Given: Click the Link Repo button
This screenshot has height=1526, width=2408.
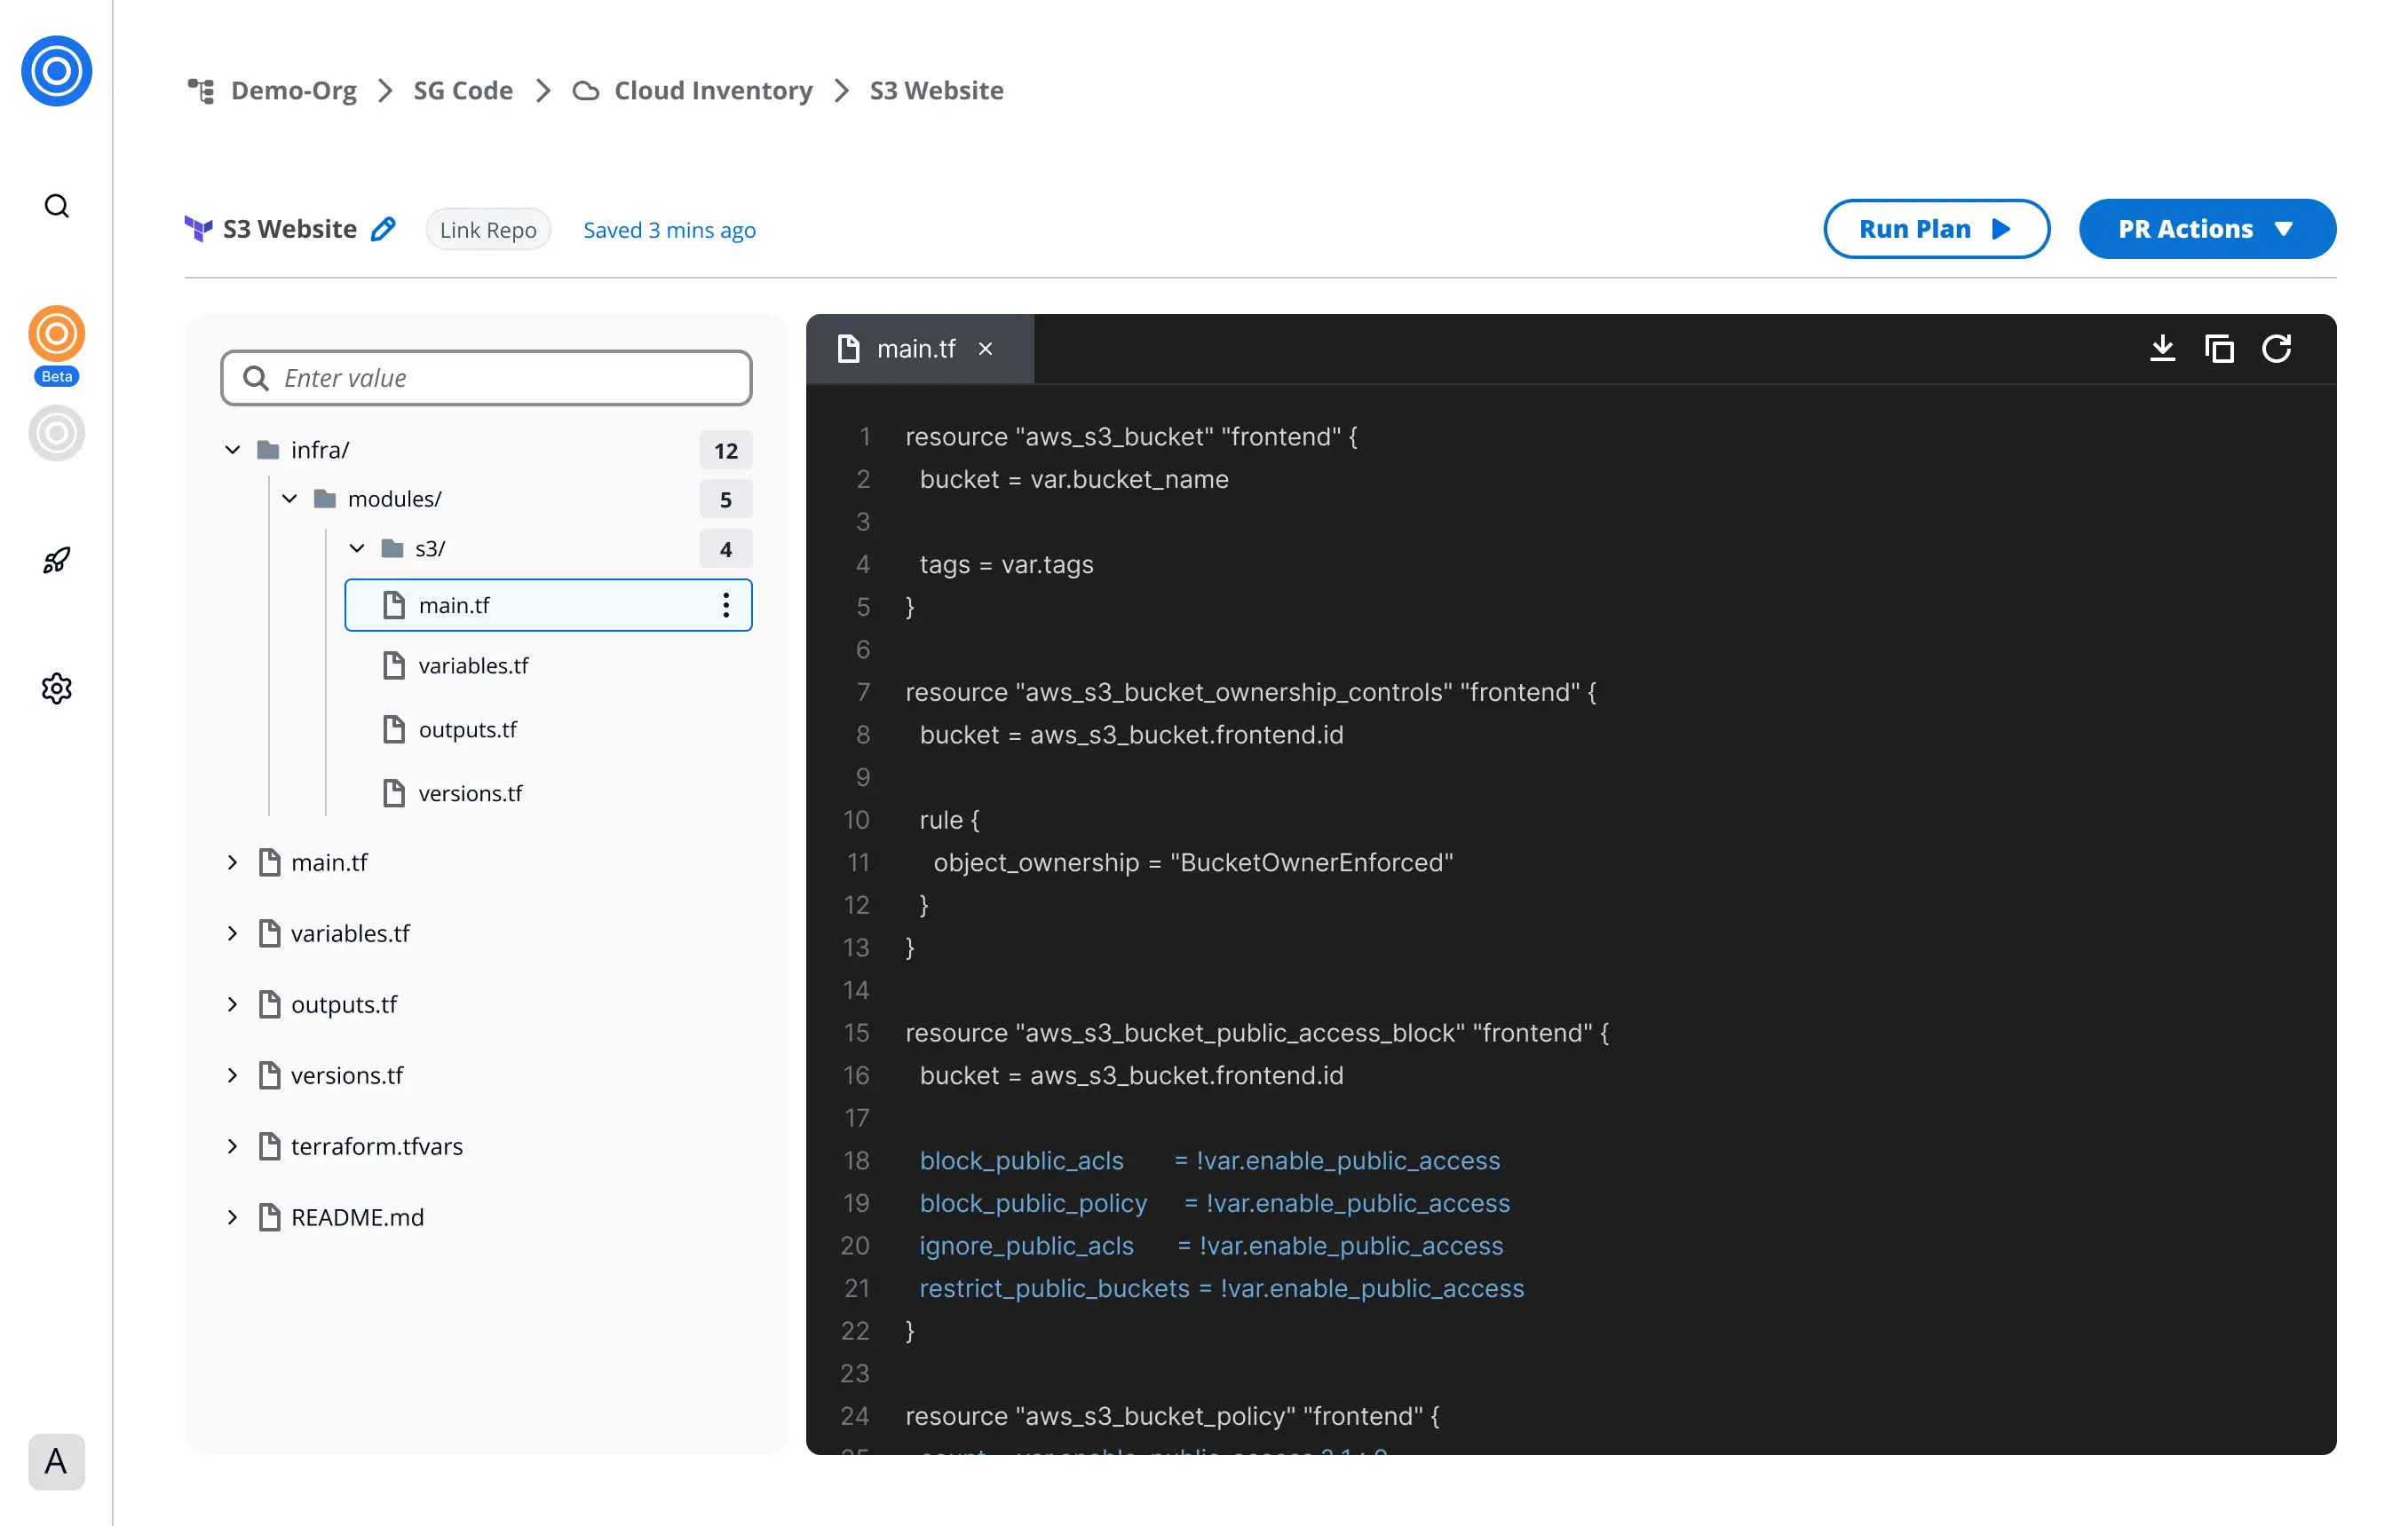Looking at the screenshot, I should tap(488, 230).
